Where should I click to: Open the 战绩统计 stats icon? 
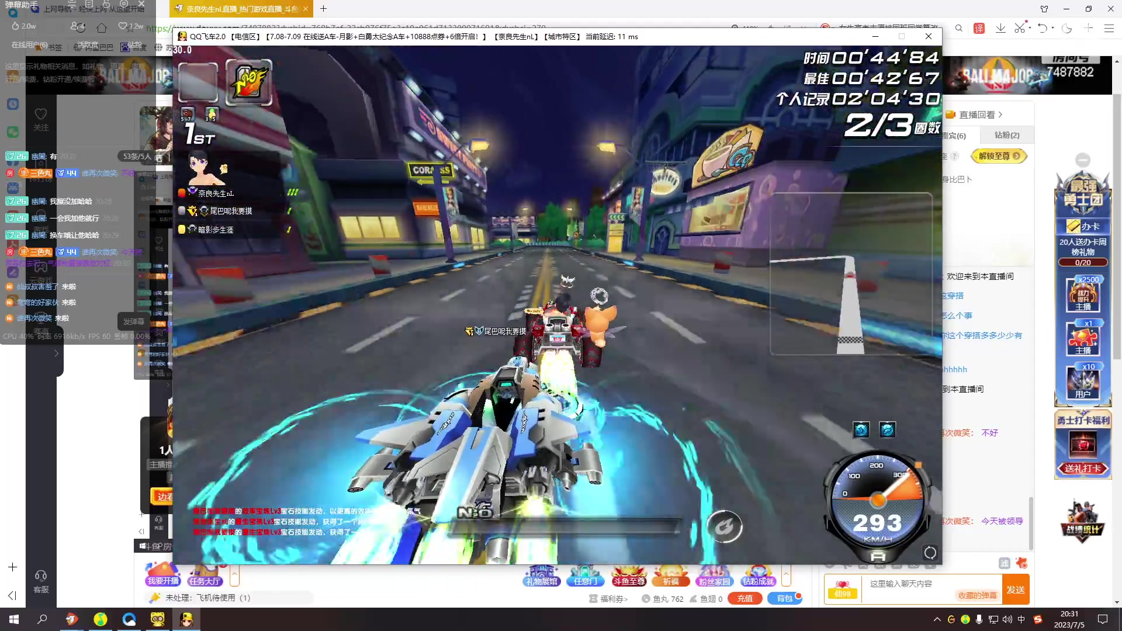(1083, 521)
